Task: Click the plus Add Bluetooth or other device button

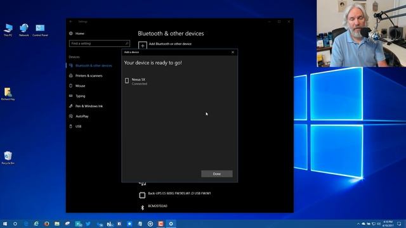Action: [x=142, y=46]
